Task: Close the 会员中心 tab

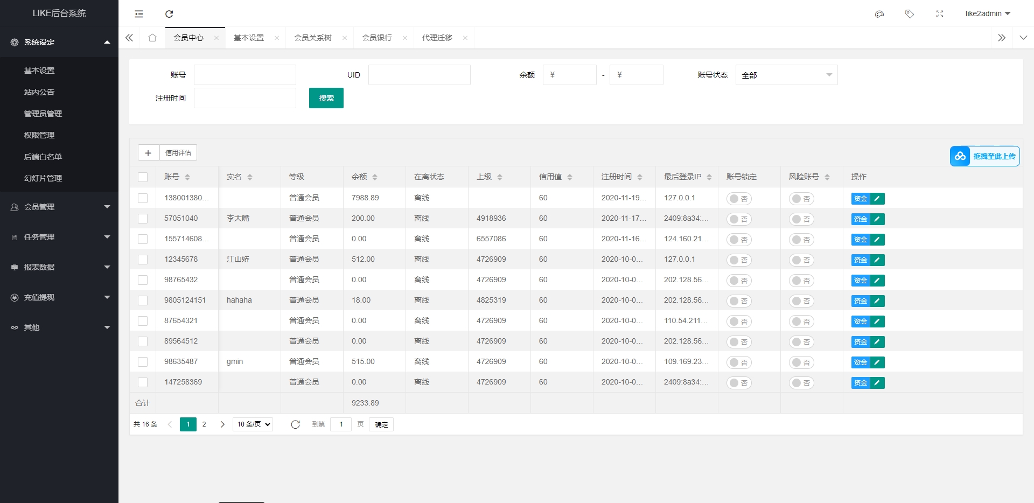Action: [x=216, y=38]
